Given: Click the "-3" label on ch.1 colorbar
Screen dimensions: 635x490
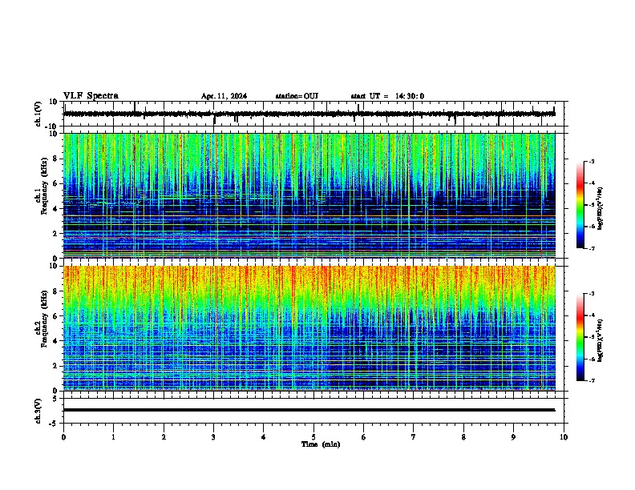Looking at the screenshot, I should click(x=591, y=161).
